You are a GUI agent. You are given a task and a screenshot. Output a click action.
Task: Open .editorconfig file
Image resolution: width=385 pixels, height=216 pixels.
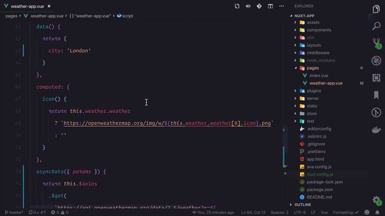319,128
